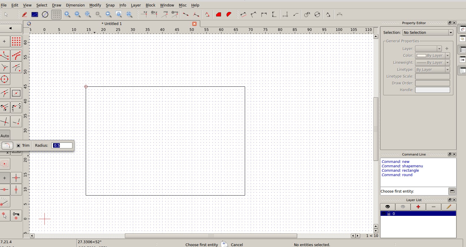The width and height of the screenshot is (466, 247).
Task: Open the Selection dropdown in Property Editor
Action: click(427, 33)
